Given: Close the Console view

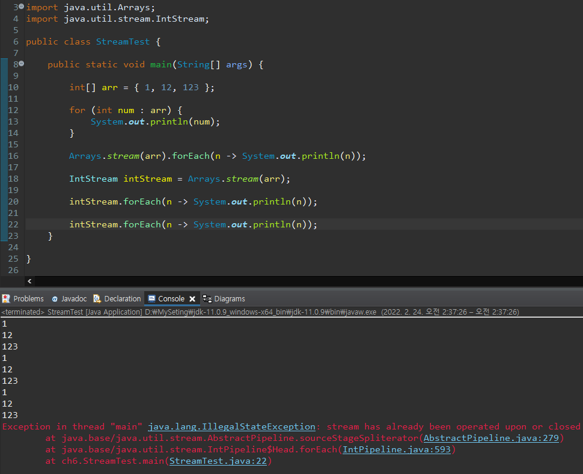Looking at the screenshot, I should [192, 298].
